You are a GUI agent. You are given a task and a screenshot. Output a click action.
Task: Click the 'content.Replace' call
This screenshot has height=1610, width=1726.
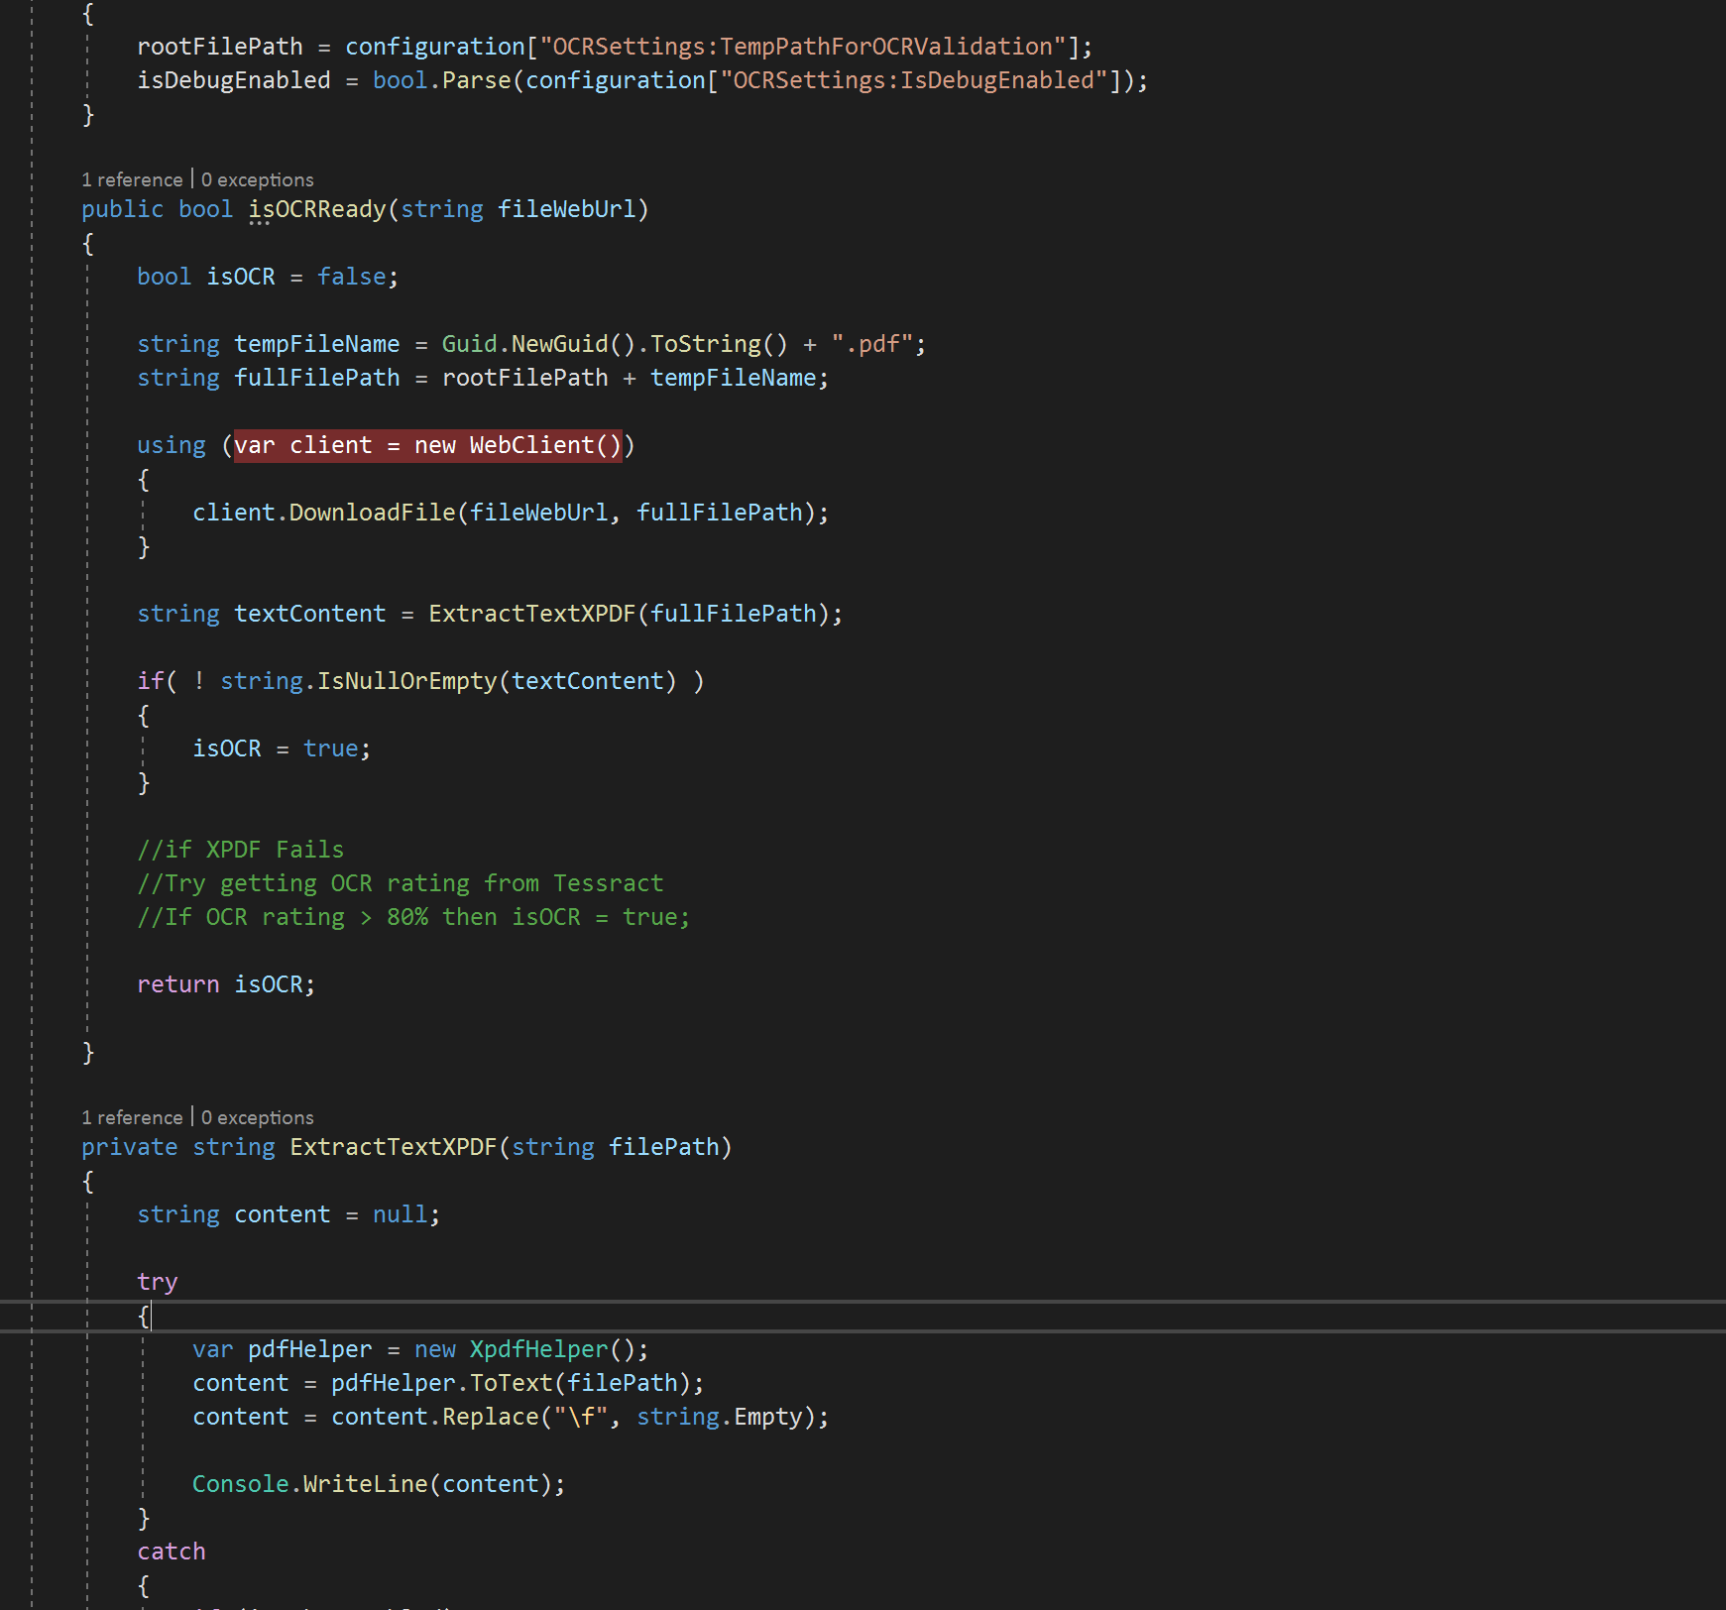click(x=434, y=1417)
